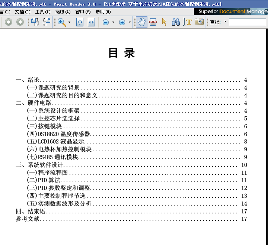Screen dimensions: 268x245
Task: Click the 目 录 heading
Action: point(122,53)
